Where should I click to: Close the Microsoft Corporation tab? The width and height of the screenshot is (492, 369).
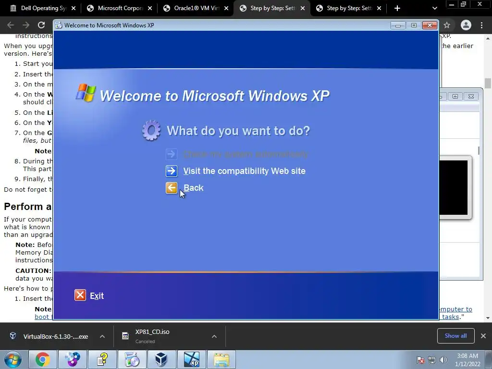pyautogui.click(x=150, y=9)
